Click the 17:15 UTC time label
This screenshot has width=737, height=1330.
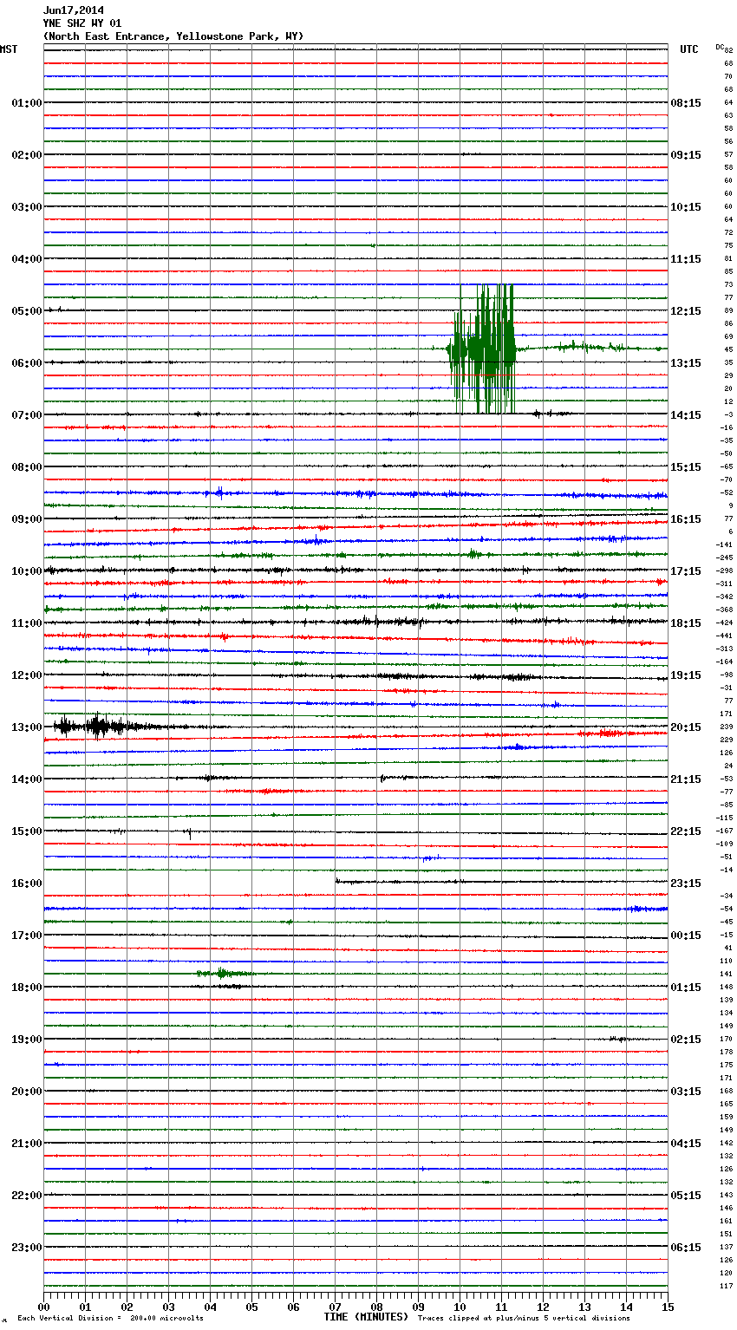[686, 571]
